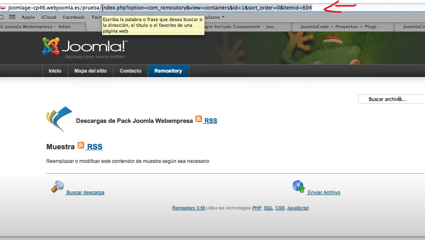Click RSS link next to Descargas heading
Screen dimensions: 425x240
(x=211, y=121)
